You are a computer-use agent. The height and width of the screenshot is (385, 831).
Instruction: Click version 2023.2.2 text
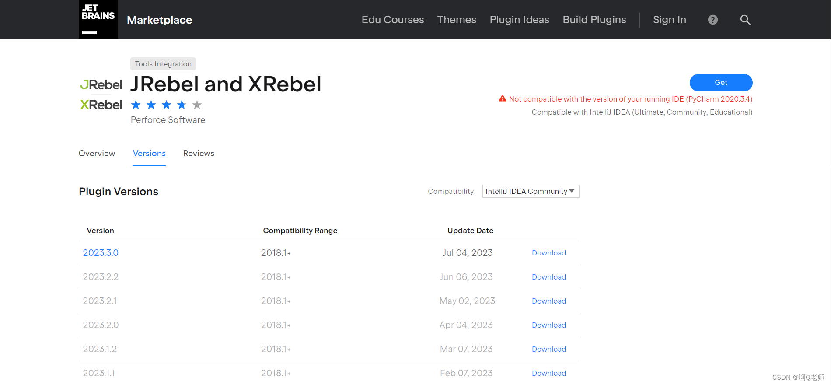pyautogui.click(x=101, y=277)
